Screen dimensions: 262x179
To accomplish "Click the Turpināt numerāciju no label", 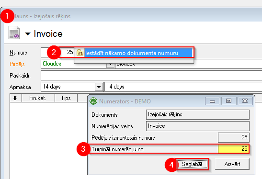I will pos(117,149).
